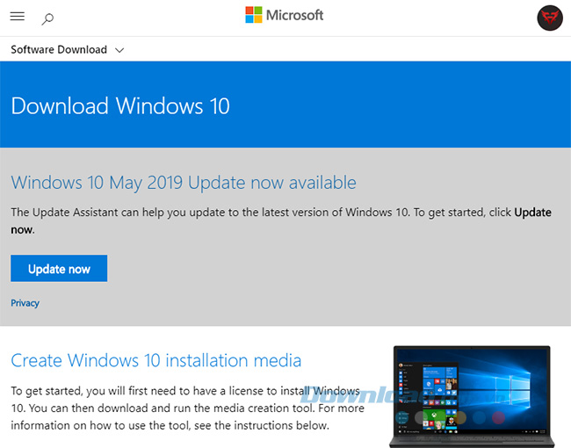Click the Microsoft logo
Viewport: 571px width, 448px height.
point(284,15)
